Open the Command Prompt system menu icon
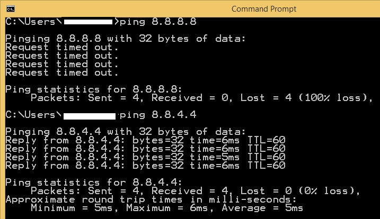This screenshot has width=380, height=219. (11, 9)
